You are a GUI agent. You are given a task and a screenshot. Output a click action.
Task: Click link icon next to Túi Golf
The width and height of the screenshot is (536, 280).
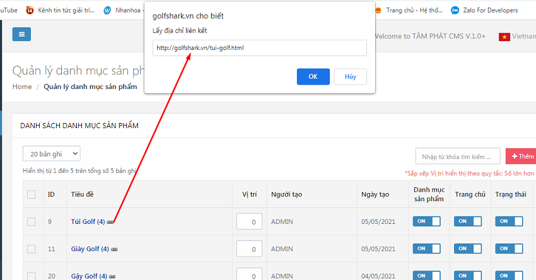click(111, 222)
